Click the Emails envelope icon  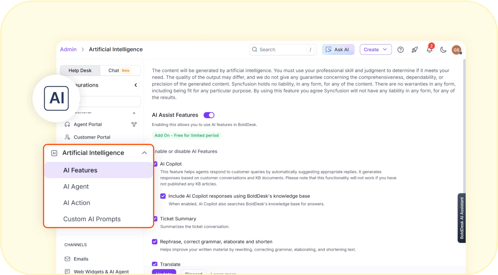tap(67, 259)
